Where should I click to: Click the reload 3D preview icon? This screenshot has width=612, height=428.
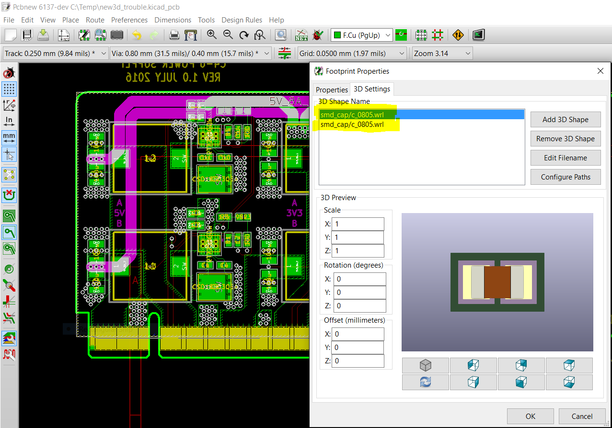tap(425, 382)
